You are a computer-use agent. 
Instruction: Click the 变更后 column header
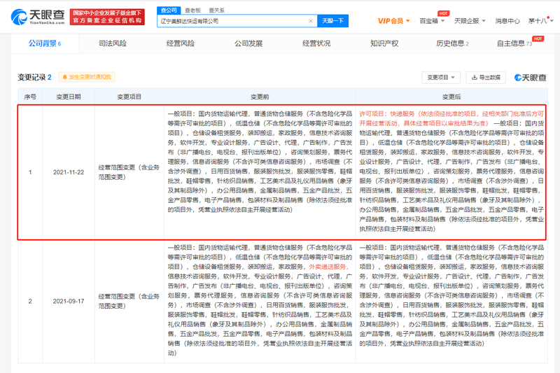tap(451, 97)
